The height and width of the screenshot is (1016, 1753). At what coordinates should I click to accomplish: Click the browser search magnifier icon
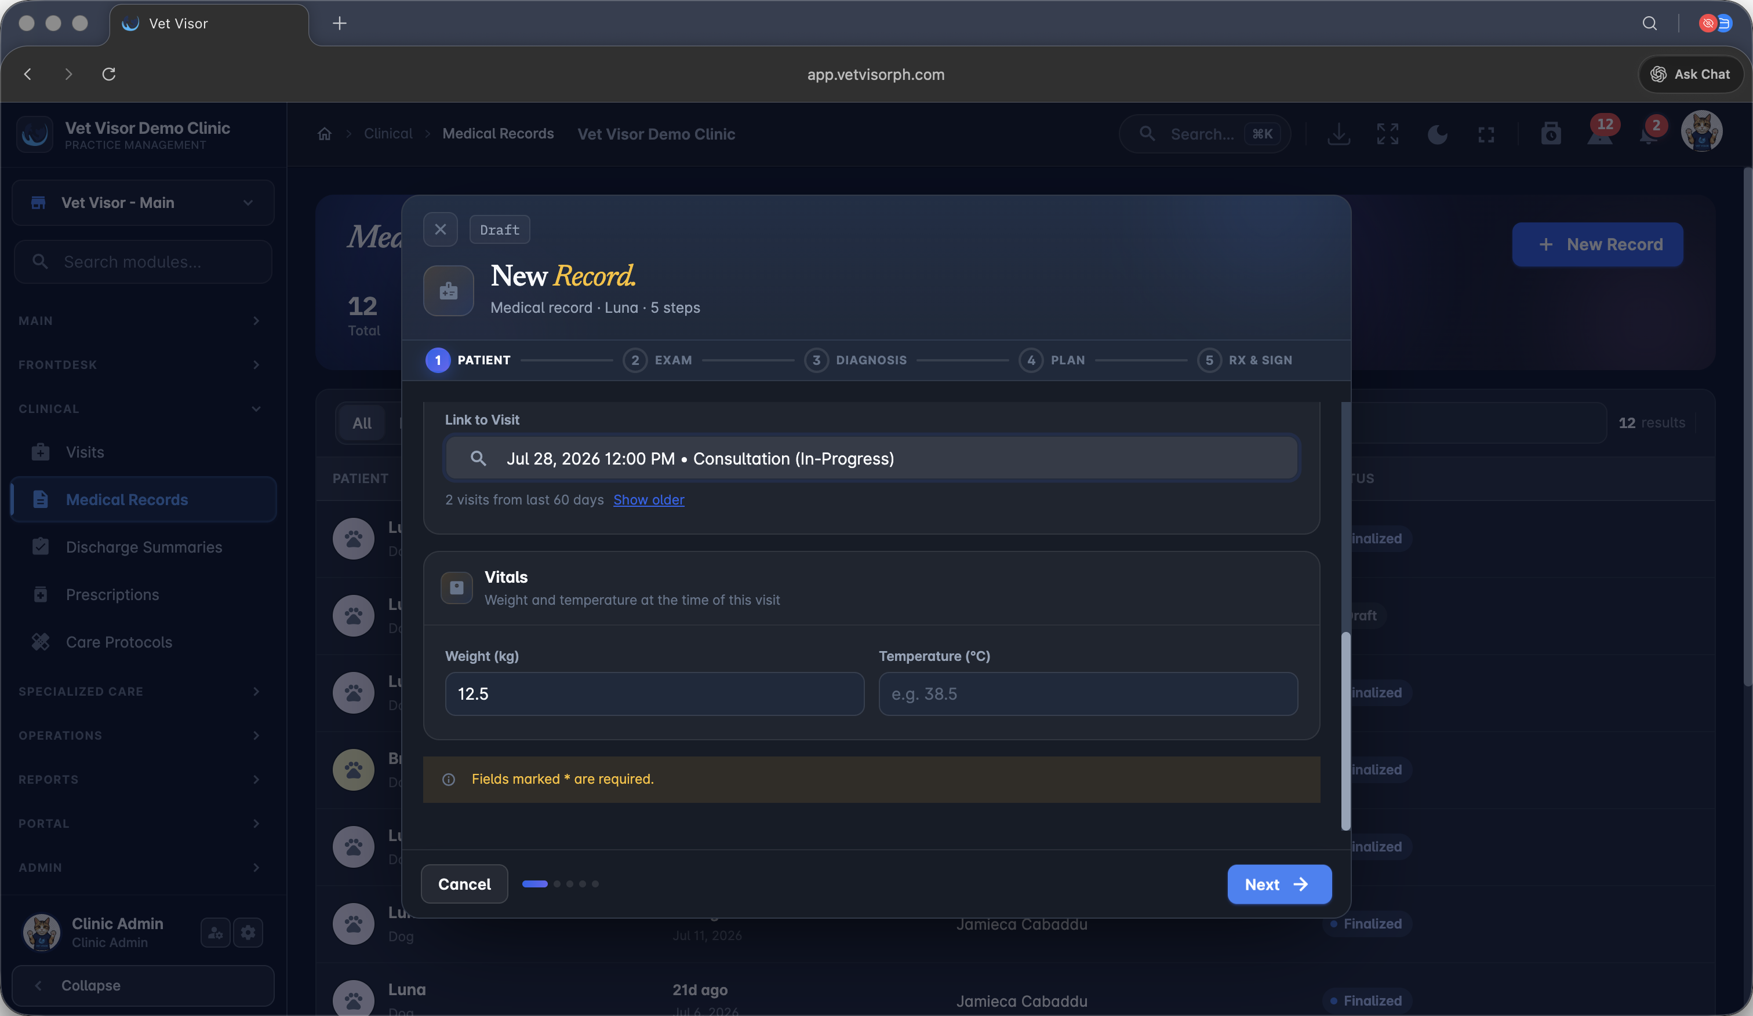(x=1649, y=23)
